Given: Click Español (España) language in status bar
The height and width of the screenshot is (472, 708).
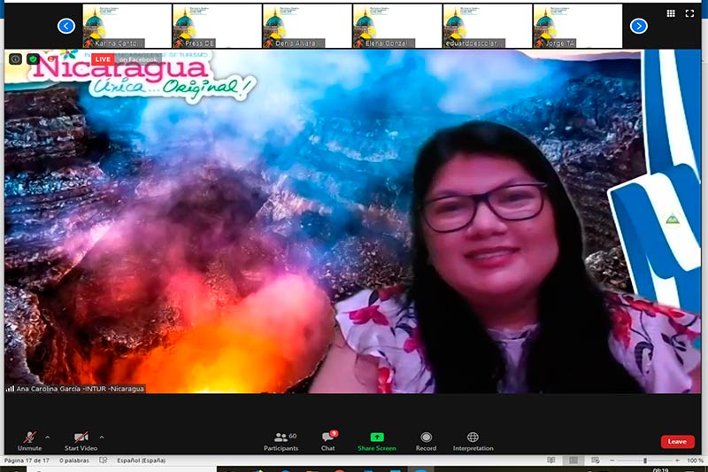Looking at the screenshot, I should click(x=142, y=460).
